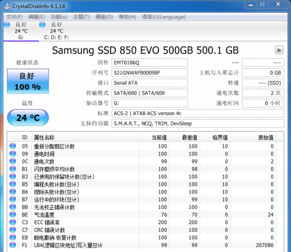The image size is (291, 252).
Task: Click status circle for attribute 09
Action: click(13, 154)
